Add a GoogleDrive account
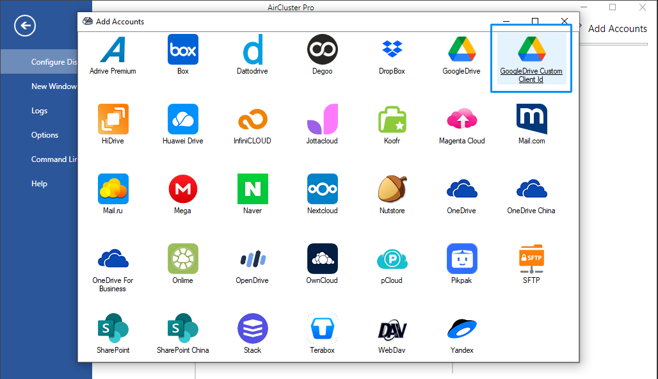 [x=461, y=54]
